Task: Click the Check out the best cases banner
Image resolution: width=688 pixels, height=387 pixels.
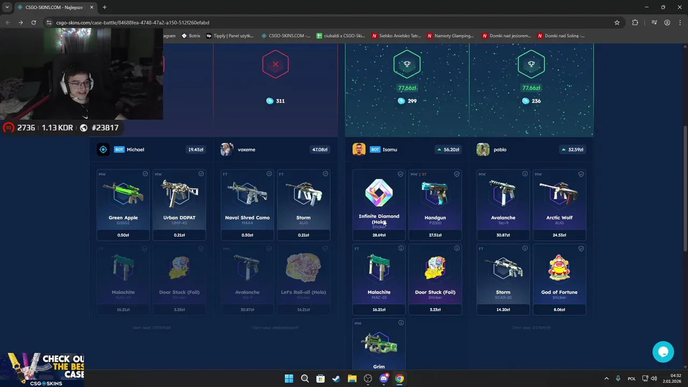Action: [42, 370]
